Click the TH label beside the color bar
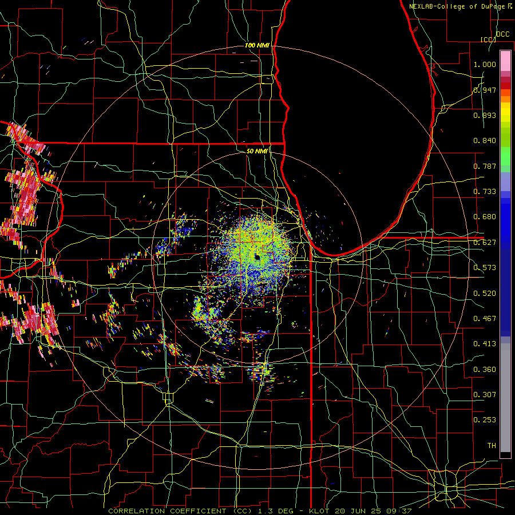Image resolution: width=515 pixels, height=515 pixels. pyautogui.click(x=492, y=446)
